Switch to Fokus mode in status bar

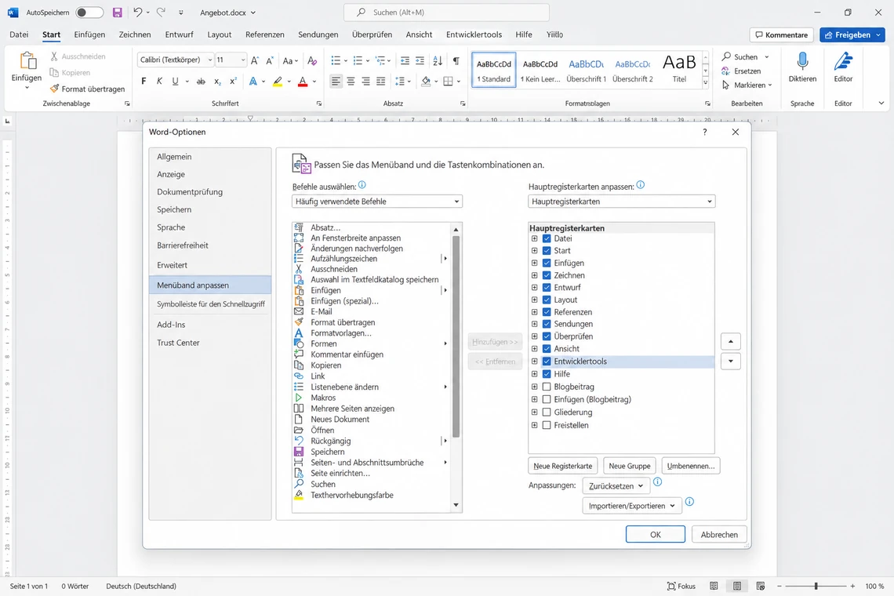click(x=681, y=586)
